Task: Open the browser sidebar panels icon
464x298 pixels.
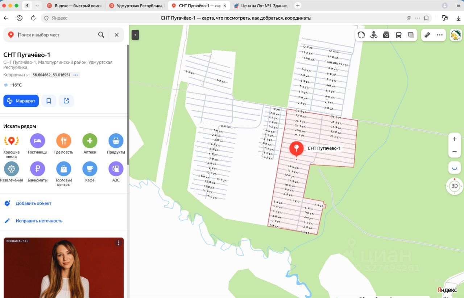Action: [445, 18]
